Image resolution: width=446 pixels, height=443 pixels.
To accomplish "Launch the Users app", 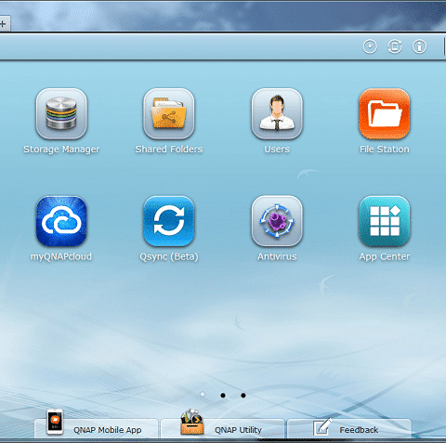I will point(277,113).
